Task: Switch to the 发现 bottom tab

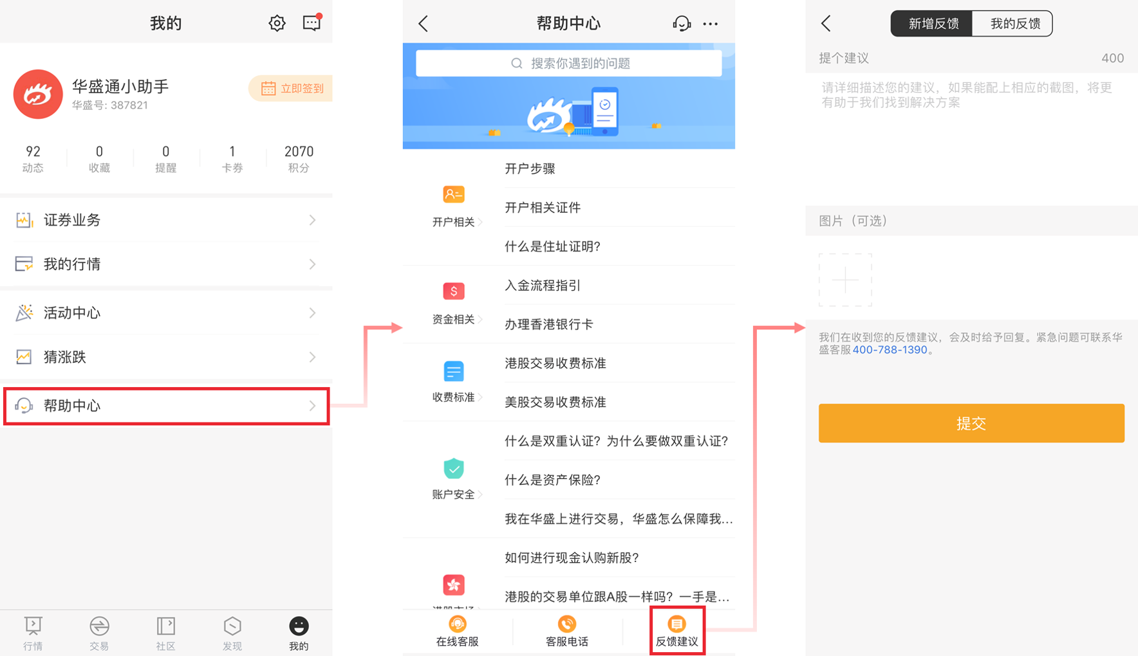Action: pyautogui.click(x=232, y=633)
